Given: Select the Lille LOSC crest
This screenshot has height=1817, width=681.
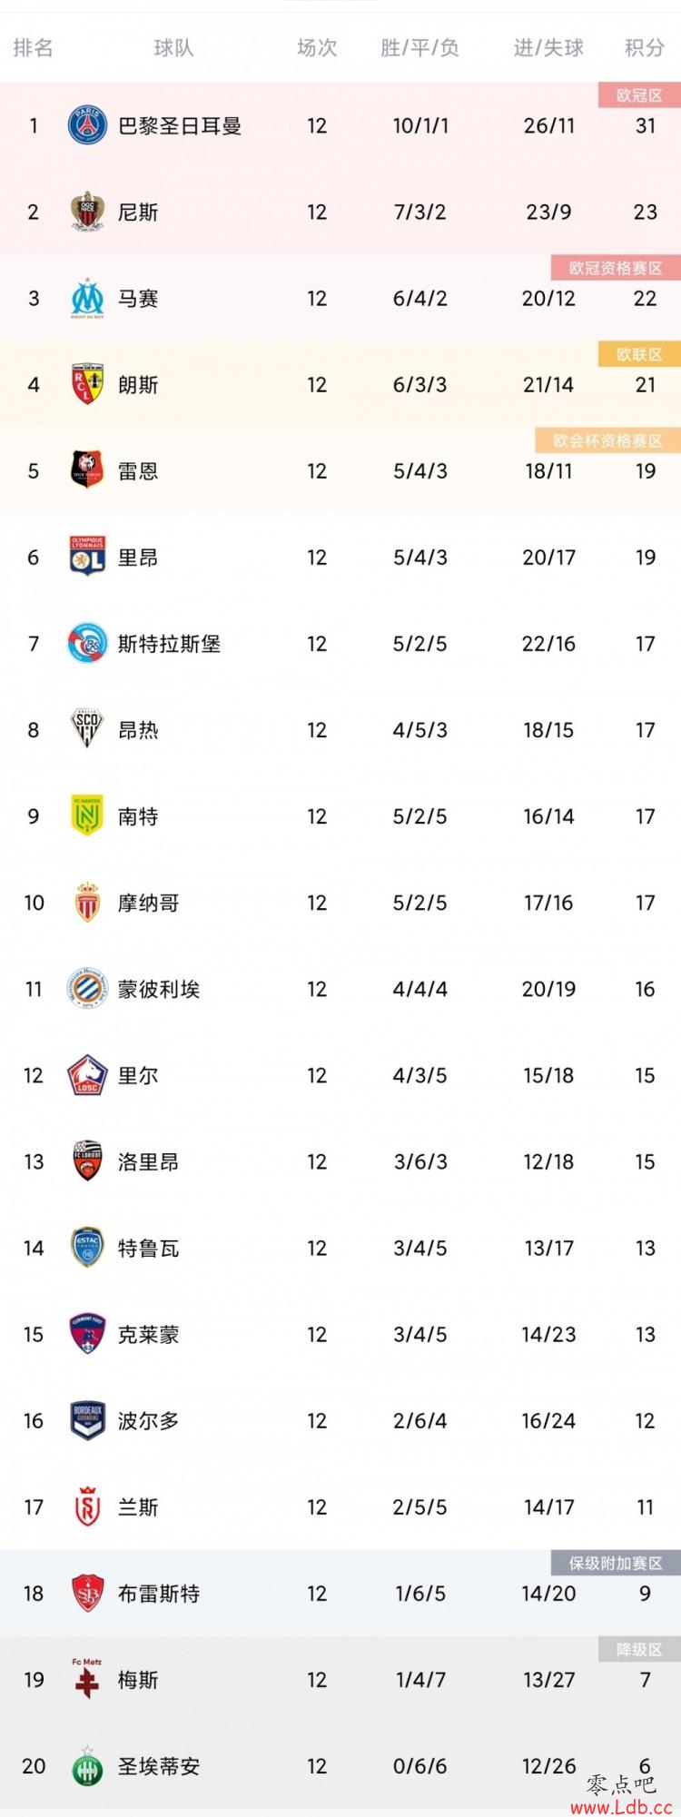Looking at the screenshot, I should tap(88, 1075).
